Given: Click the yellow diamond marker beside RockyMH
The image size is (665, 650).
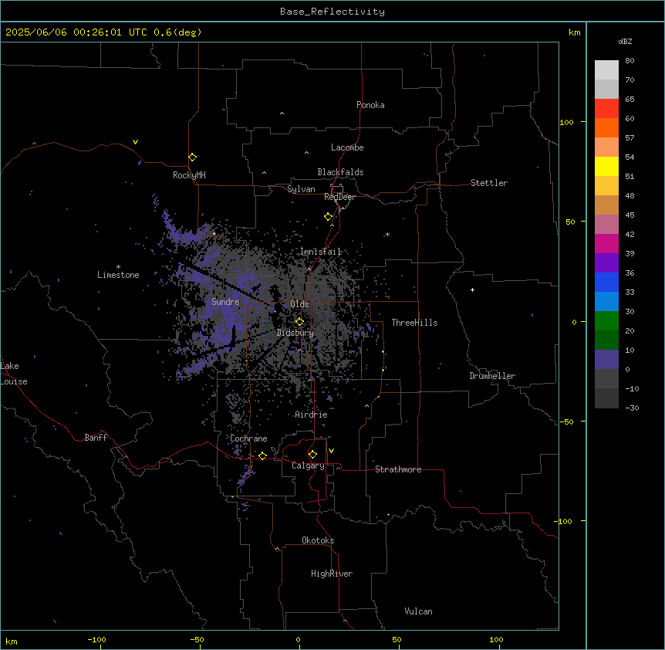Looking at the screenshot, I should pyautogui.click(x=193, y=157).
